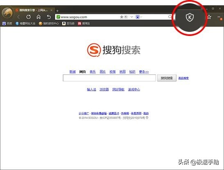Switch to the 视频 search category
The image size is (224, 170).
click(x=113, y=72)
